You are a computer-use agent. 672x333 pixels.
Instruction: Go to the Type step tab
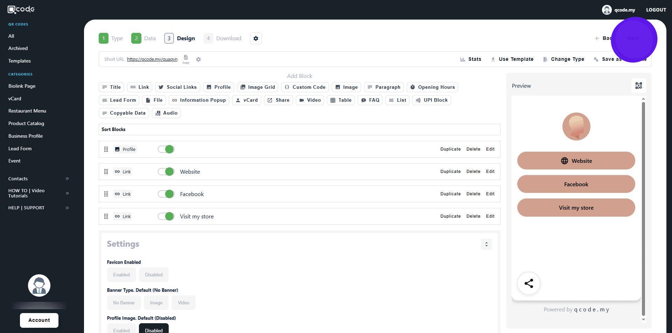111,38
